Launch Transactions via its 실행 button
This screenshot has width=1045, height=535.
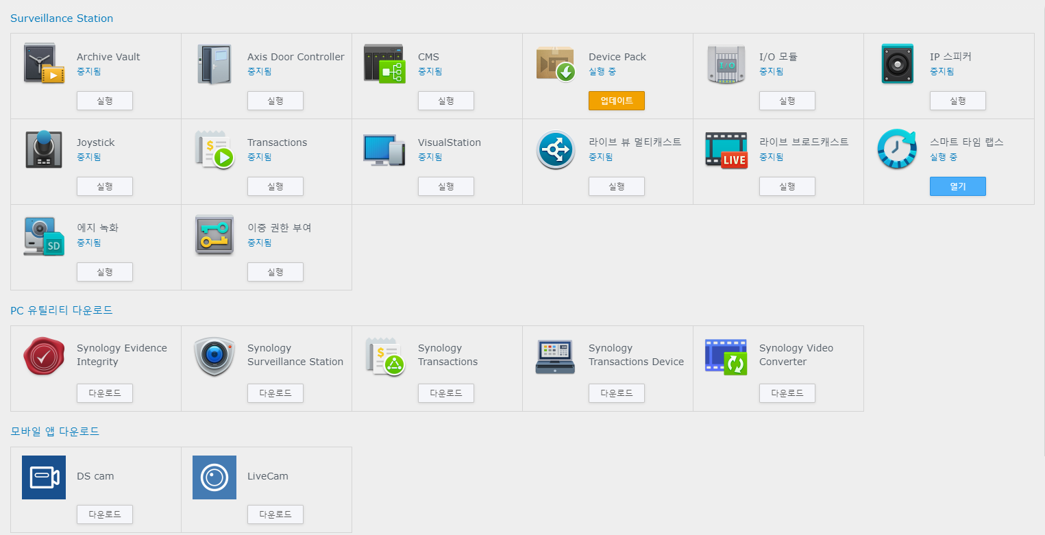(x=275, y=186)
